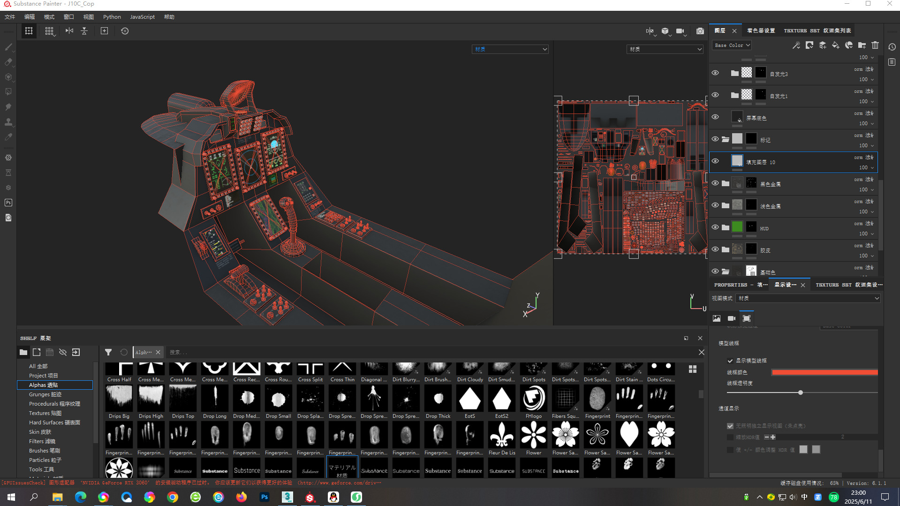Image resolution: width=900 pixels, height=506 pixels.
Task: Select the Alphas 透贴 shelf category
Action: tap(55, 385)
